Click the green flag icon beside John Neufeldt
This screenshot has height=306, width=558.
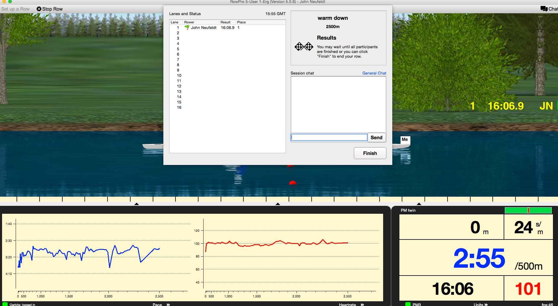click(x=187, y=27)
